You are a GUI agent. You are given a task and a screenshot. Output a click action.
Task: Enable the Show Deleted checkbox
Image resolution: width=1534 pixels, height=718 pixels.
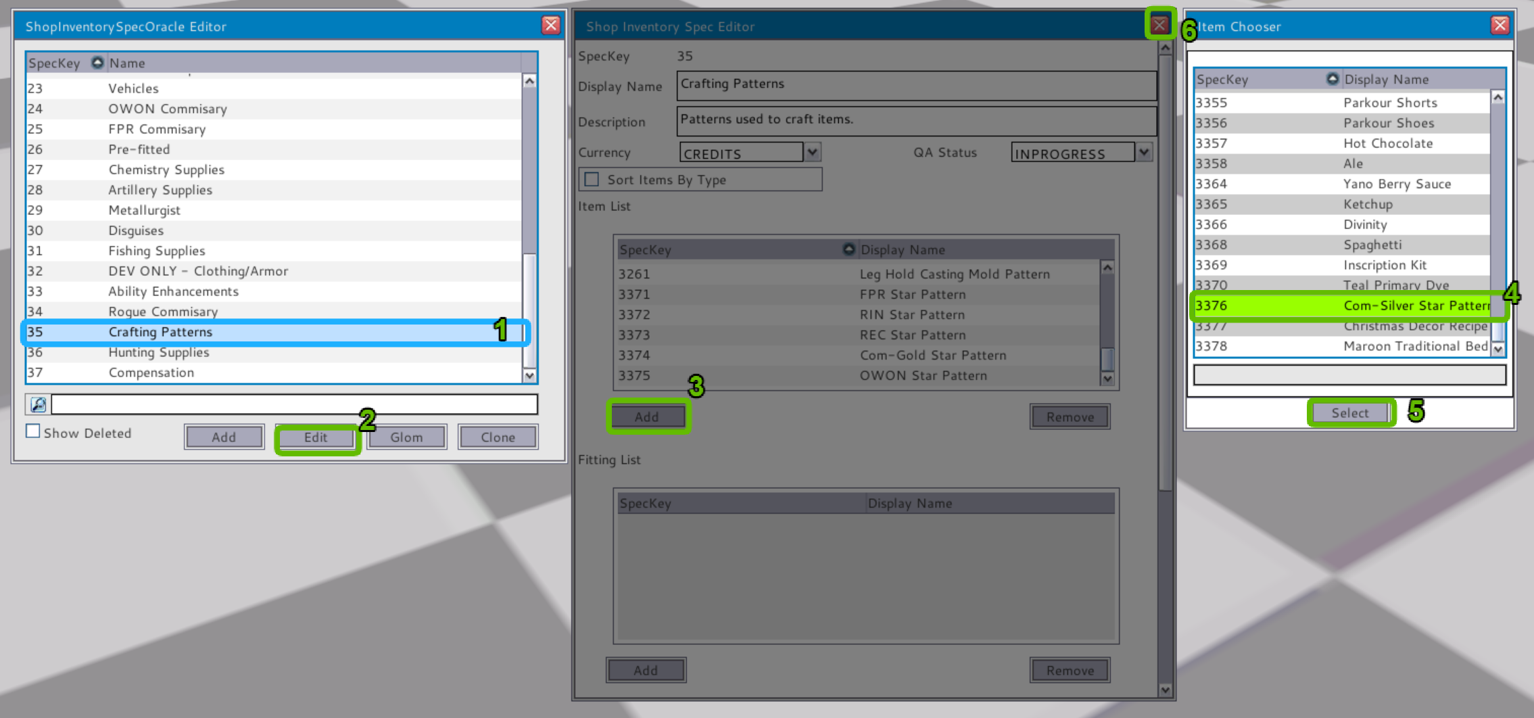click(x=33, y=431)
